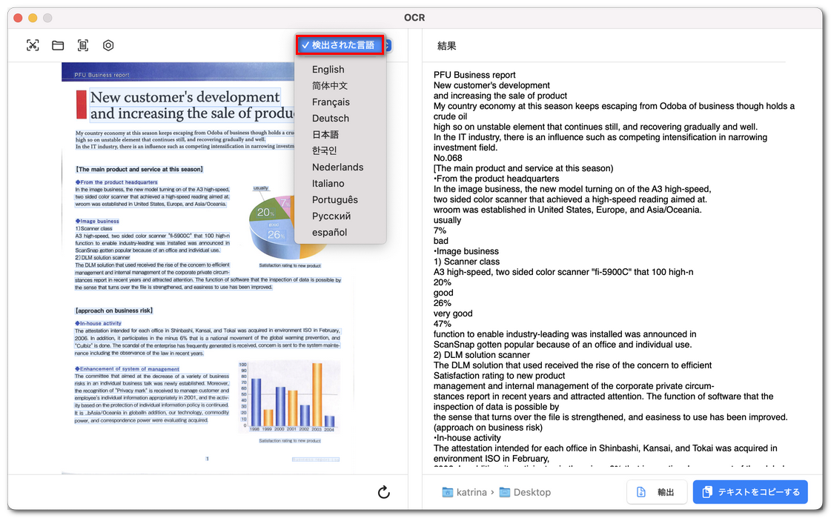Click the katrina home folder icon
Screen dimensions: 831x518
pos(448,492)
